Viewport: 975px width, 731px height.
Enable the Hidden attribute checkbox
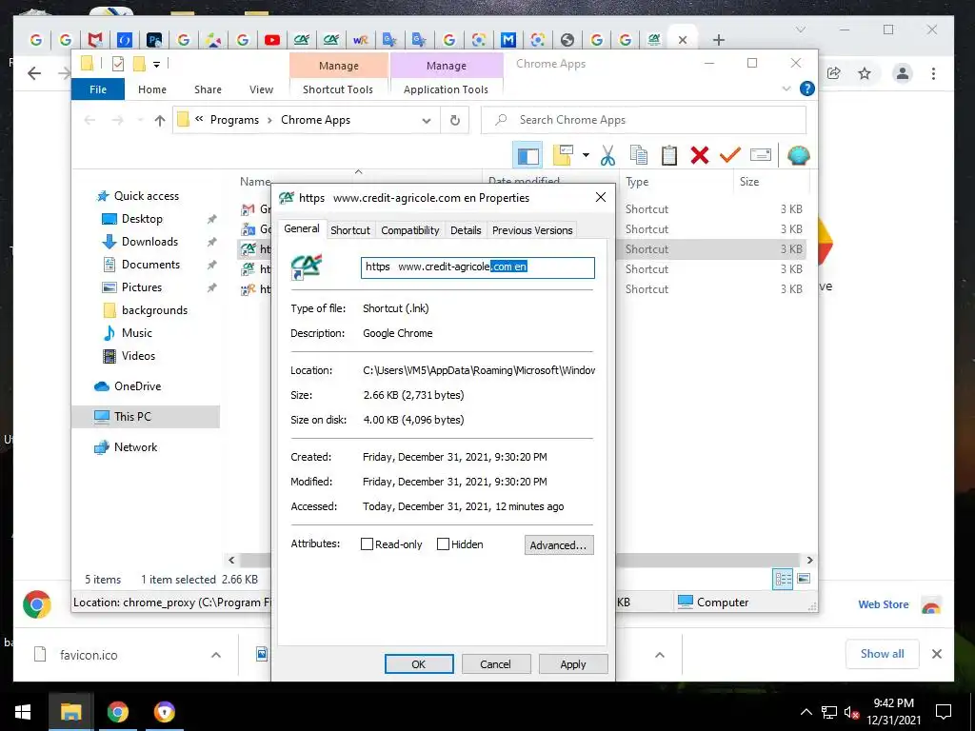[x=443, y=544]
